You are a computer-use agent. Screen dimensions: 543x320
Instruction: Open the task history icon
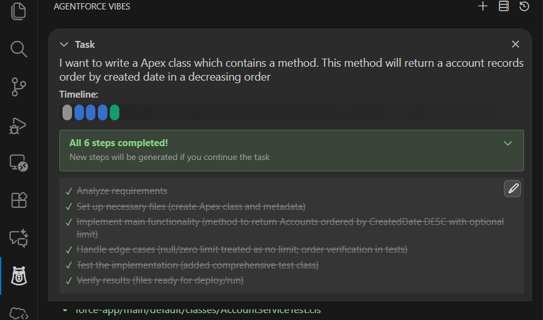[x=524, y=6]
